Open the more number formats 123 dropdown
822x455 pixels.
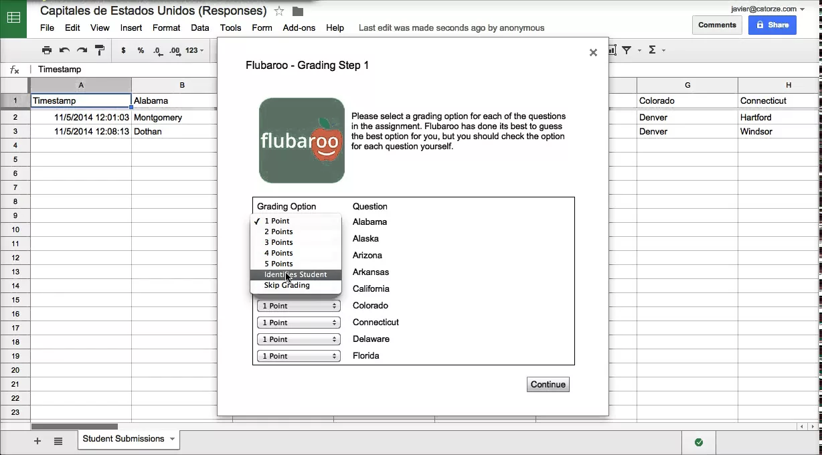click(194, 50)
